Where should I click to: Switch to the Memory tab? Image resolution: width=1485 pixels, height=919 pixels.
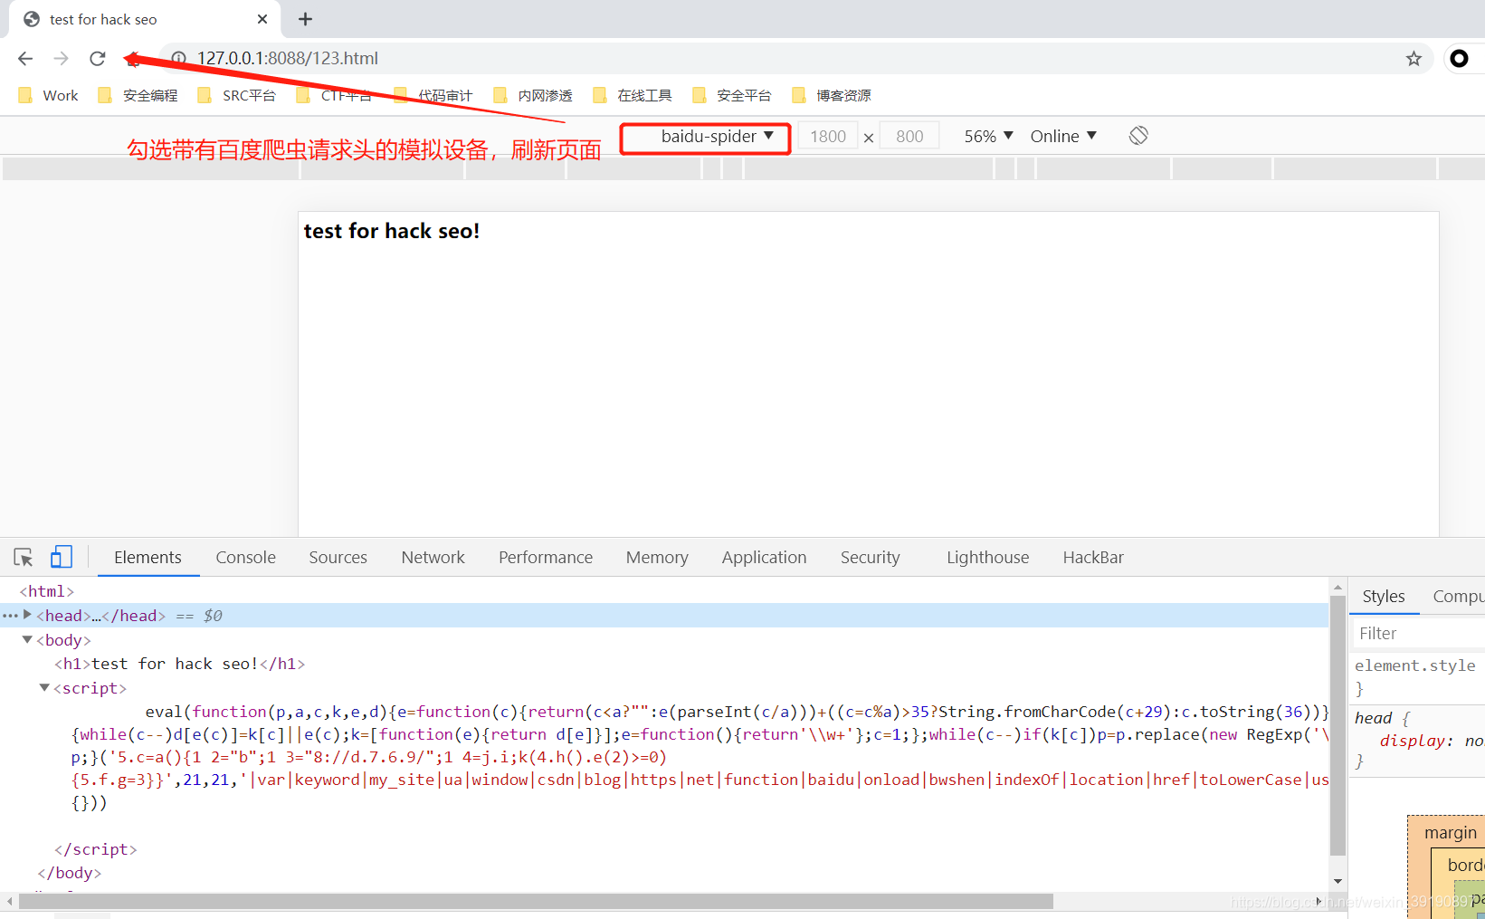[657, 558]
